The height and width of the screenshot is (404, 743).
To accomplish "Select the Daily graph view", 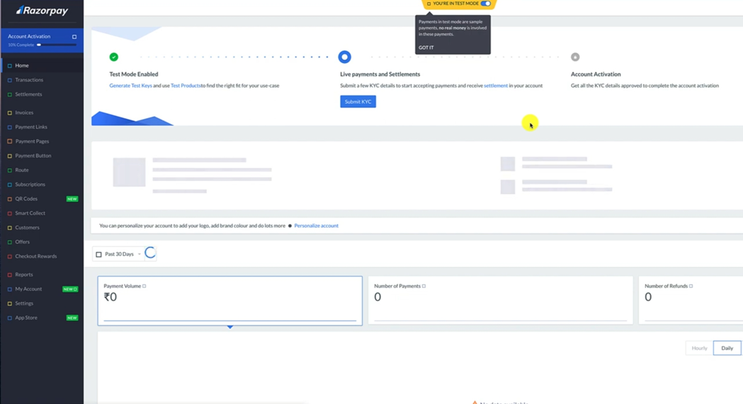I will pyautogui.click(x=727, y=348).
